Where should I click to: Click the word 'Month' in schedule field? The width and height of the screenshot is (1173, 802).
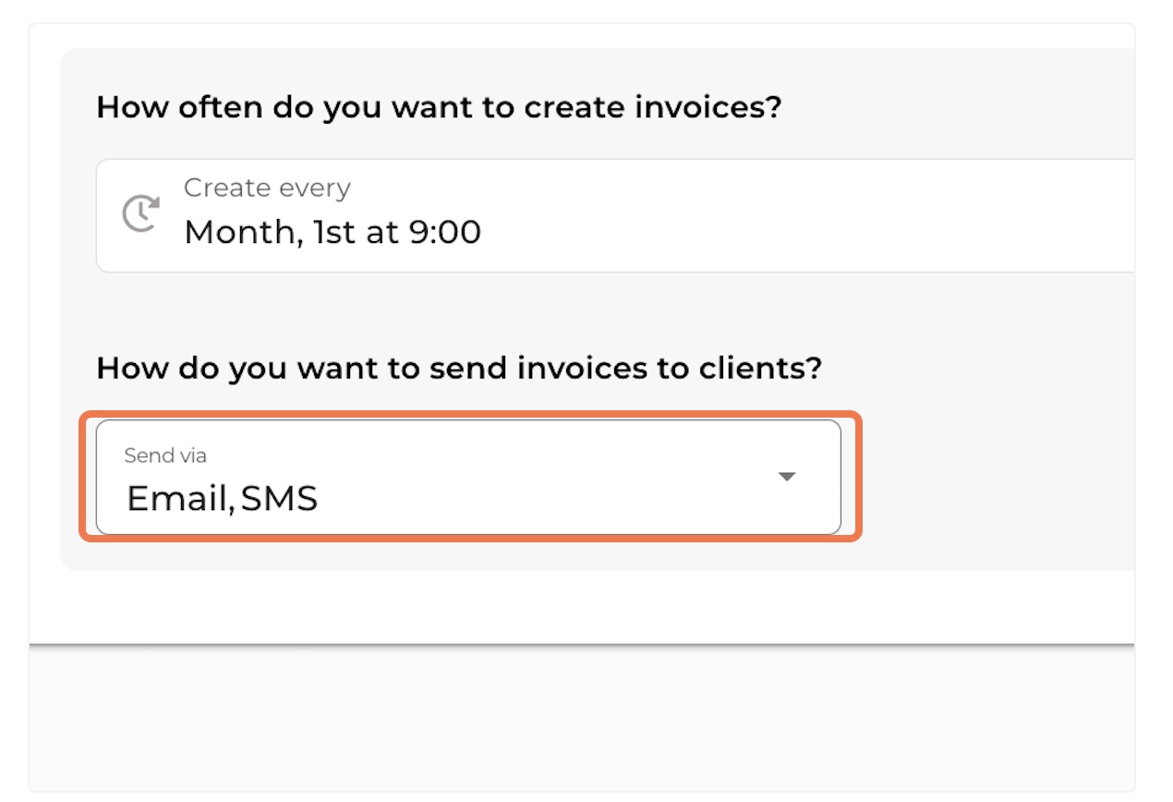point(242,233)
